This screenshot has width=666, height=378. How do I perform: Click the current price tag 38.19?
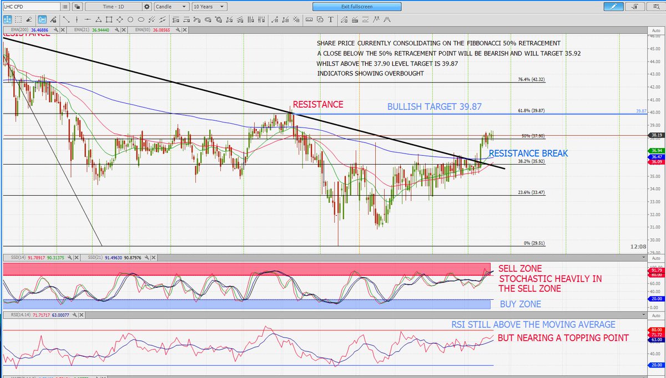click(x=655, y=135)
